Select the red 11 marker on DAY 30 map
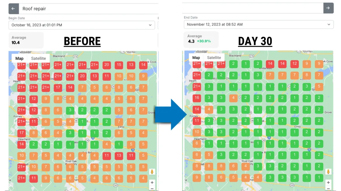 pos(196,121)
